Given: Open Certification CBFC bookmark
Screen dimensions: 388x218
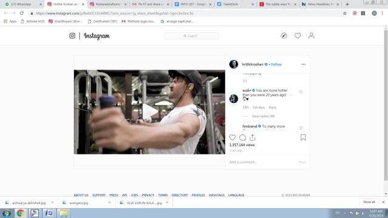Looking at the screenshot, I should tap(102, 22).
